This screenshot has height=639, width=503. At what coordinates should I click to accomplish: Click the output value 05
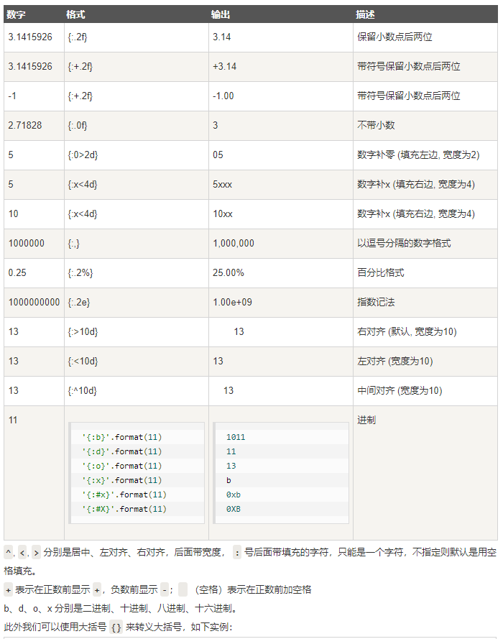pyautogui.click(x=218, y=155)
